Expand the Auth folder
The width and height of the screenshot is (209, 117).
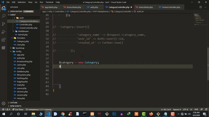pos(22,18)
